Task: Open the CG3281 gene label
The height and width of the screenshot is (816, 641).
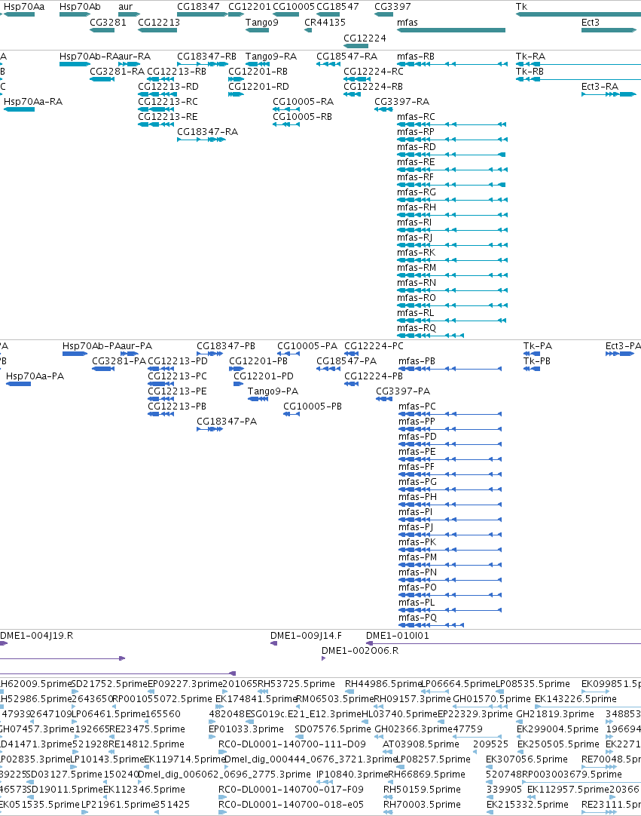Action: [x=108, y=23]
